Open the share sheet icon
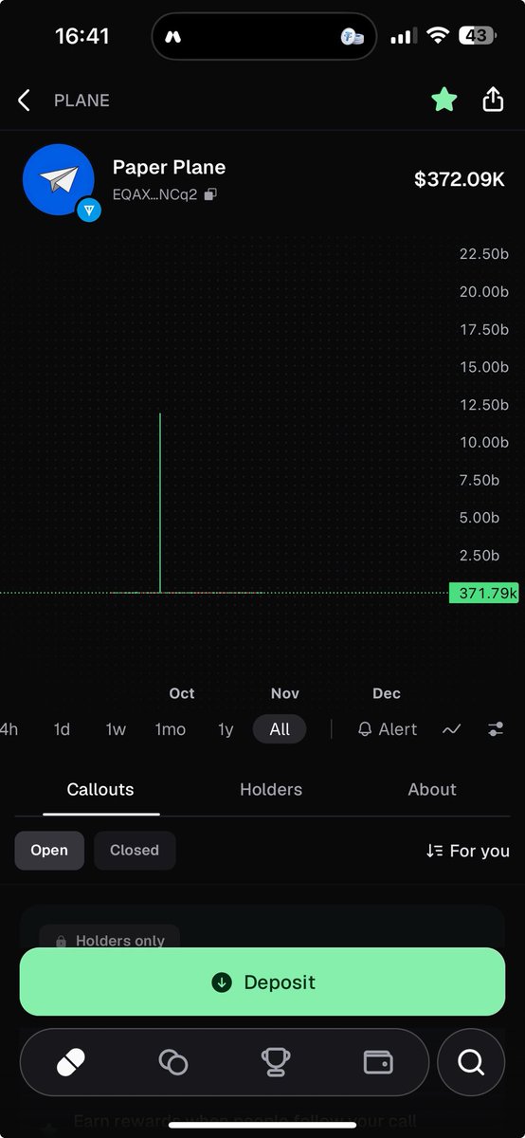This screenshot has width=525, height=1138. point(493,99)
